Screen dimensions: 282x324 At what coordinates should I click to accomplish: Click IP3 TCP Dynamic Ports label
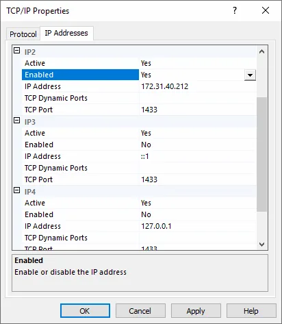[x=56, y=168]
